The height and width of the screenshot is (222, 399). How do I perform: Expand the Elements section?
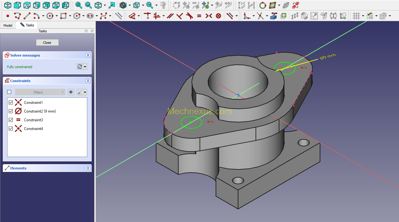click(x=88, y=168)
